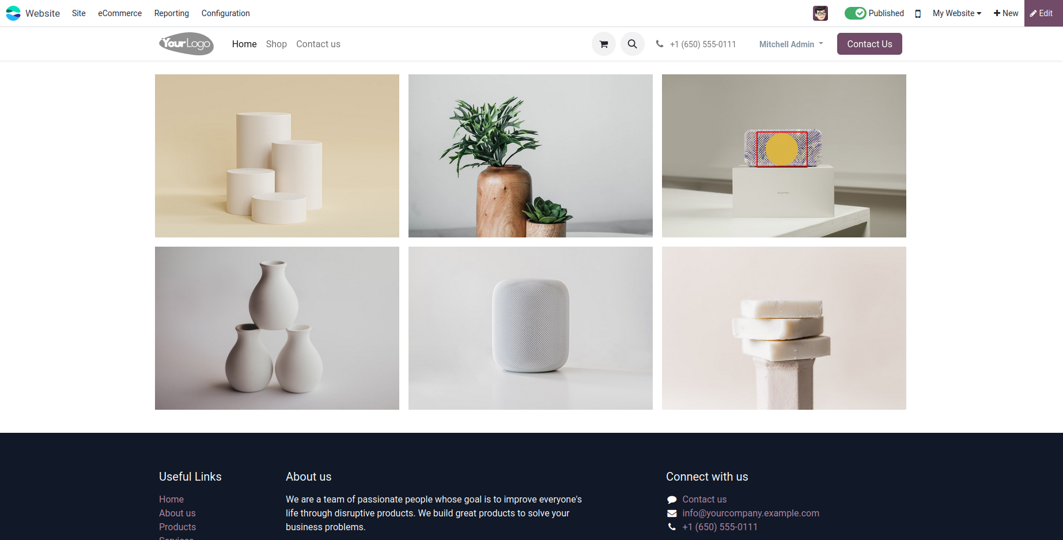Click the phone icon in header
1063x540 pixels.
pyautogui.click(x=660, y=44)
